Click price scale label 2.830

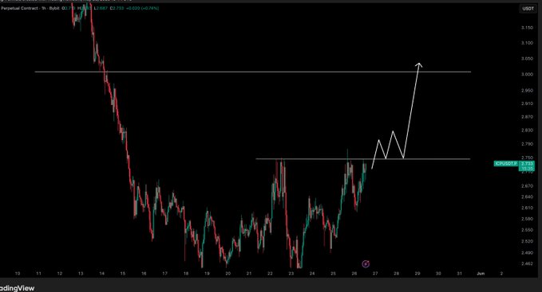pyautogui.click(x=527, y=130)
